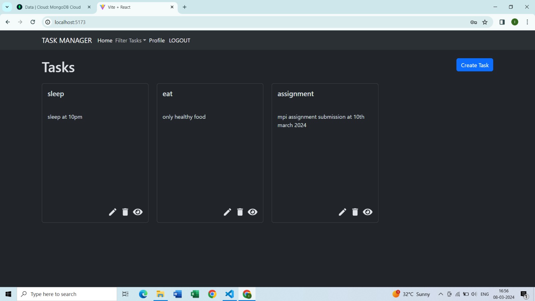The height and width of the screenshot is (301, 535).
Task: View the assignment task via eye icon
Action: (368, 212)
